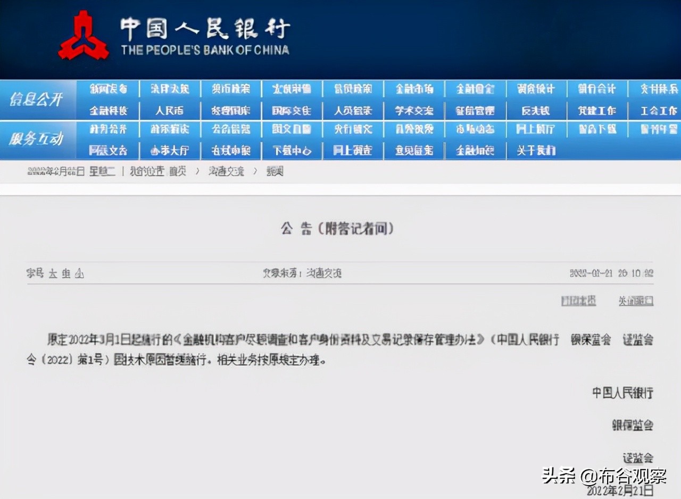
Task: Open the 反洗钱 (Anti-Money Laundering) section
Action: coord(536,111)
